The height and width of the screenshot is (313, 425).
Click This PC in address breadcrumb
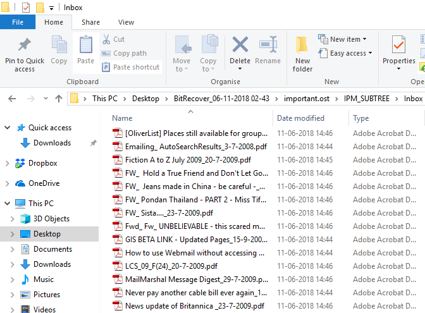click(x=105, y=99)
